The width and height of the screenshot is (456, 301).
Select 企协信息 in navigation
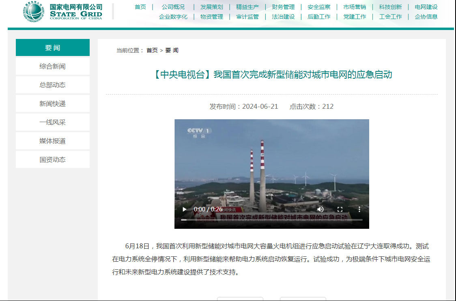(426, 17)
